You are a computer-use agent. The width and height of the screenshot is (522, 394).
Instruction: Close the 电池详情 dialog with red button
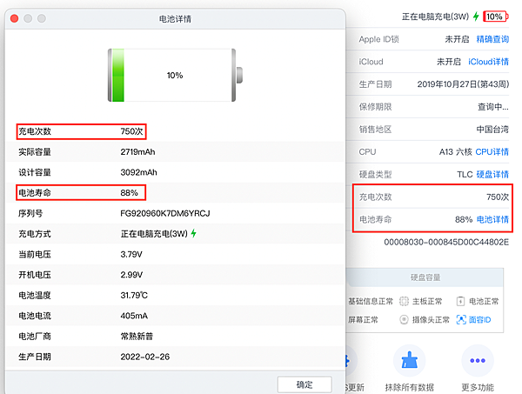[x=14, y=18]
